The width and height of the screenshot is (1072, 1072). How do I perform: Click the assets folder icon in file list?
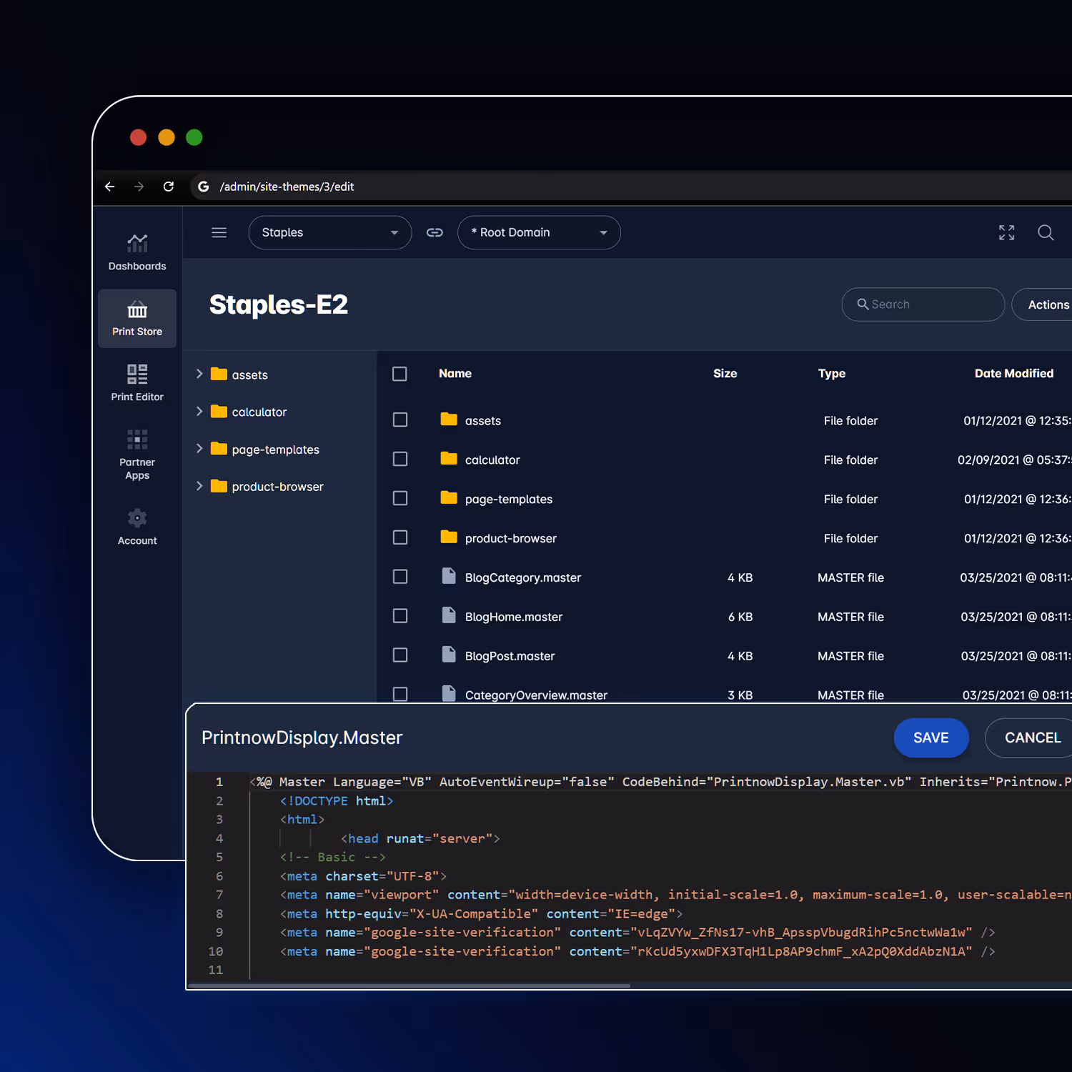click(x=449, y=420)
